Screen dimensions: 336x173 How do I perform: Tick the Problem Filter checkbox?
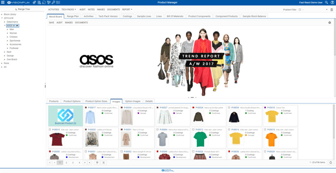point(300,10)
